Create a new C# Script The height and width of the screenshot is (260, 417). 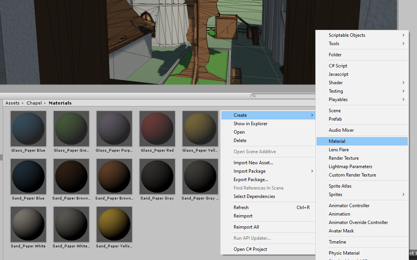[338, 66]
